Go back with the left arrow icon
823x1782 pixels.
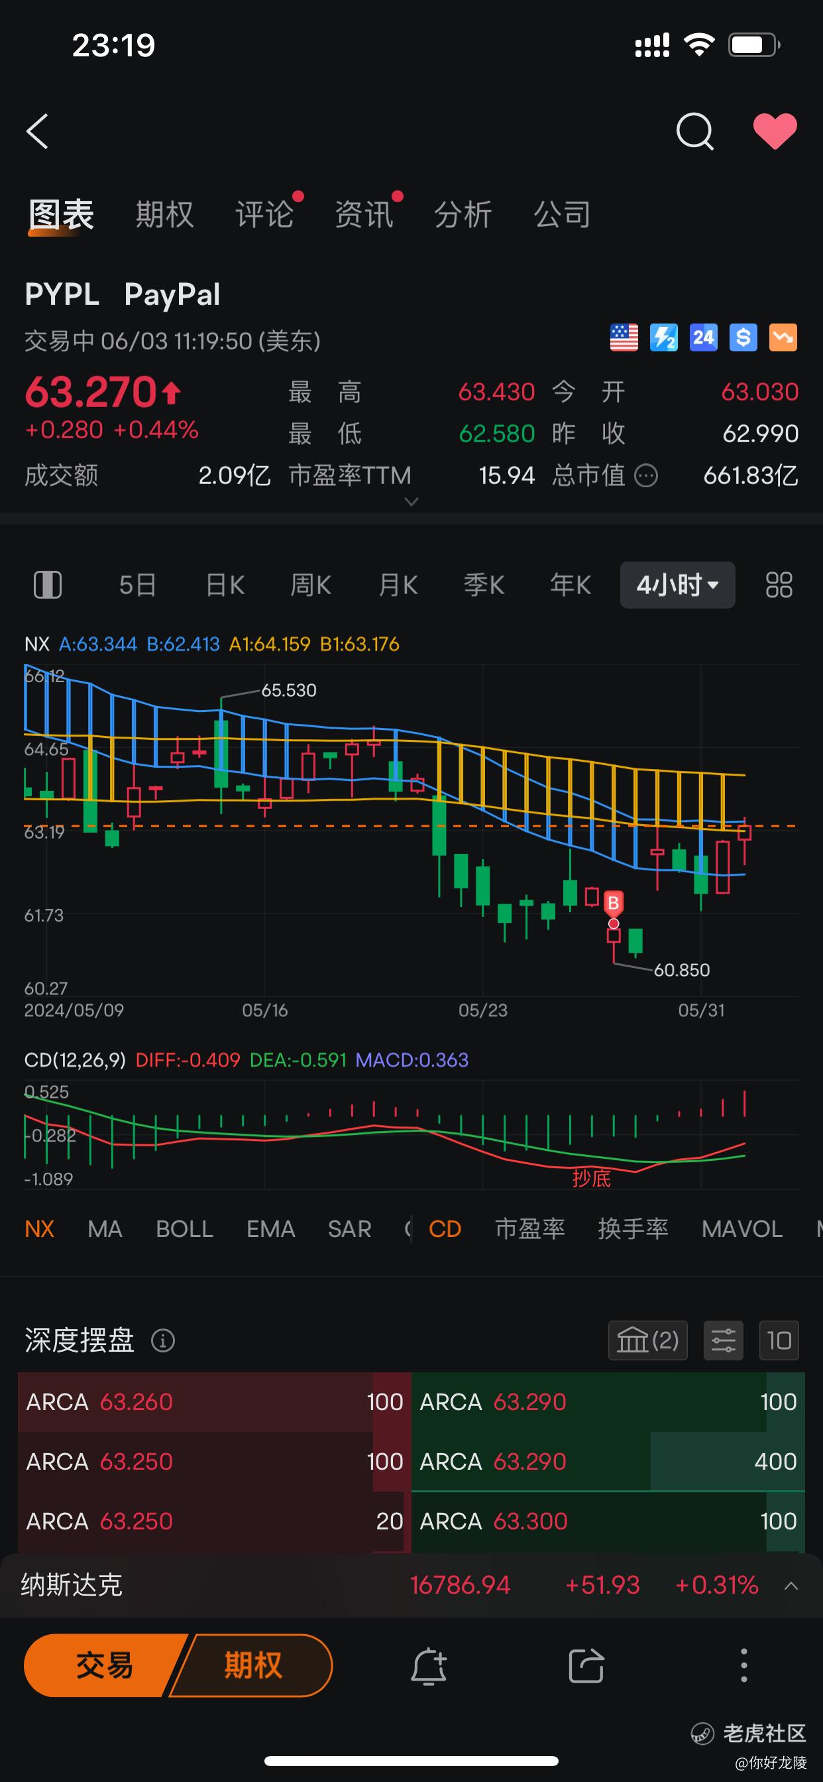coord(37,131)
